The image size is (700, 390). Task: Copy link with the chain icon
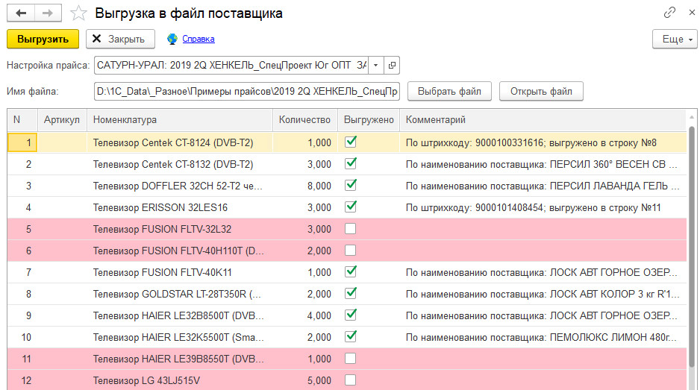point(669,13)
